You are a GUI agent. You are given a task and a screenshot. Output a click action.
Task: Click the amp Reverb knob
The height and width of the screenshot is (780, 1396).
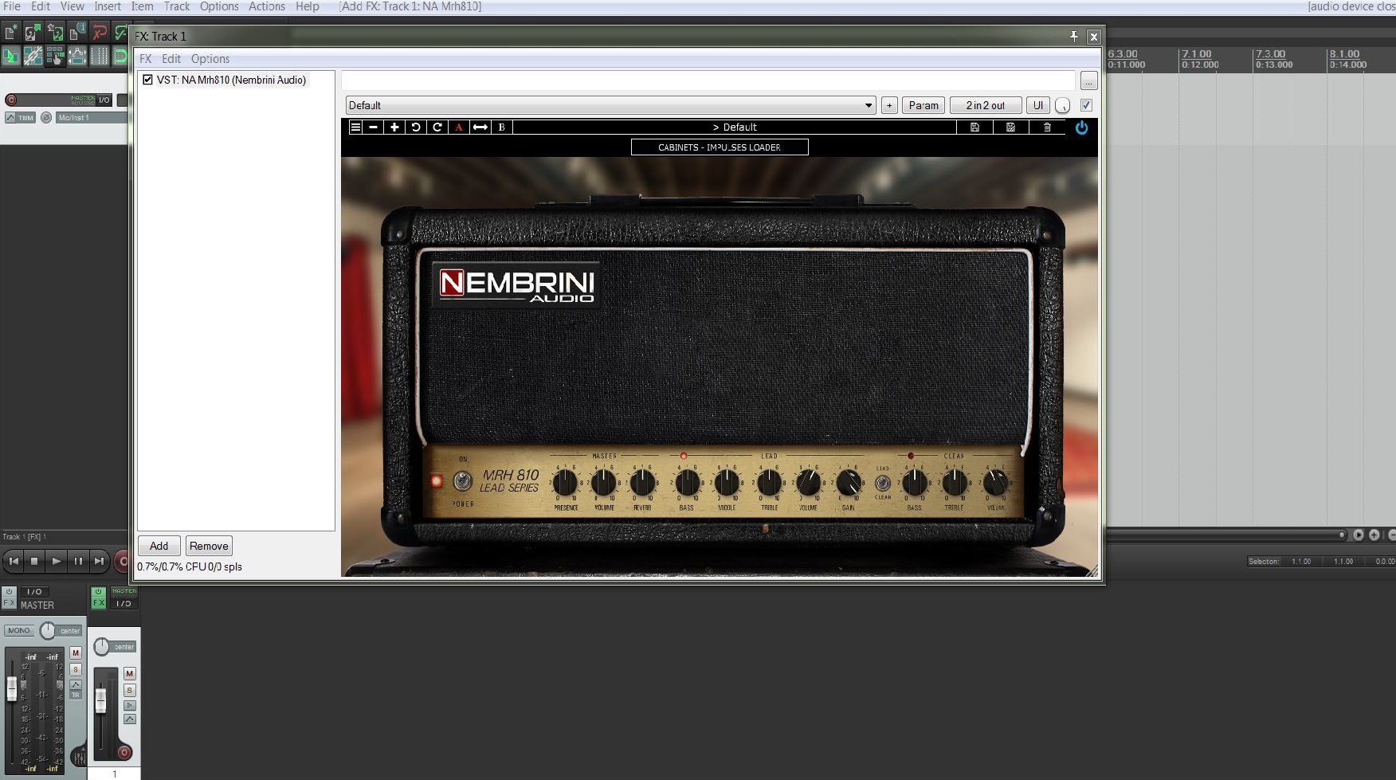click(642, 482)
